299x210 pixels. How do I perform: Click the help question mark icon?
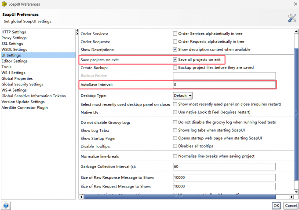point(6,206)
